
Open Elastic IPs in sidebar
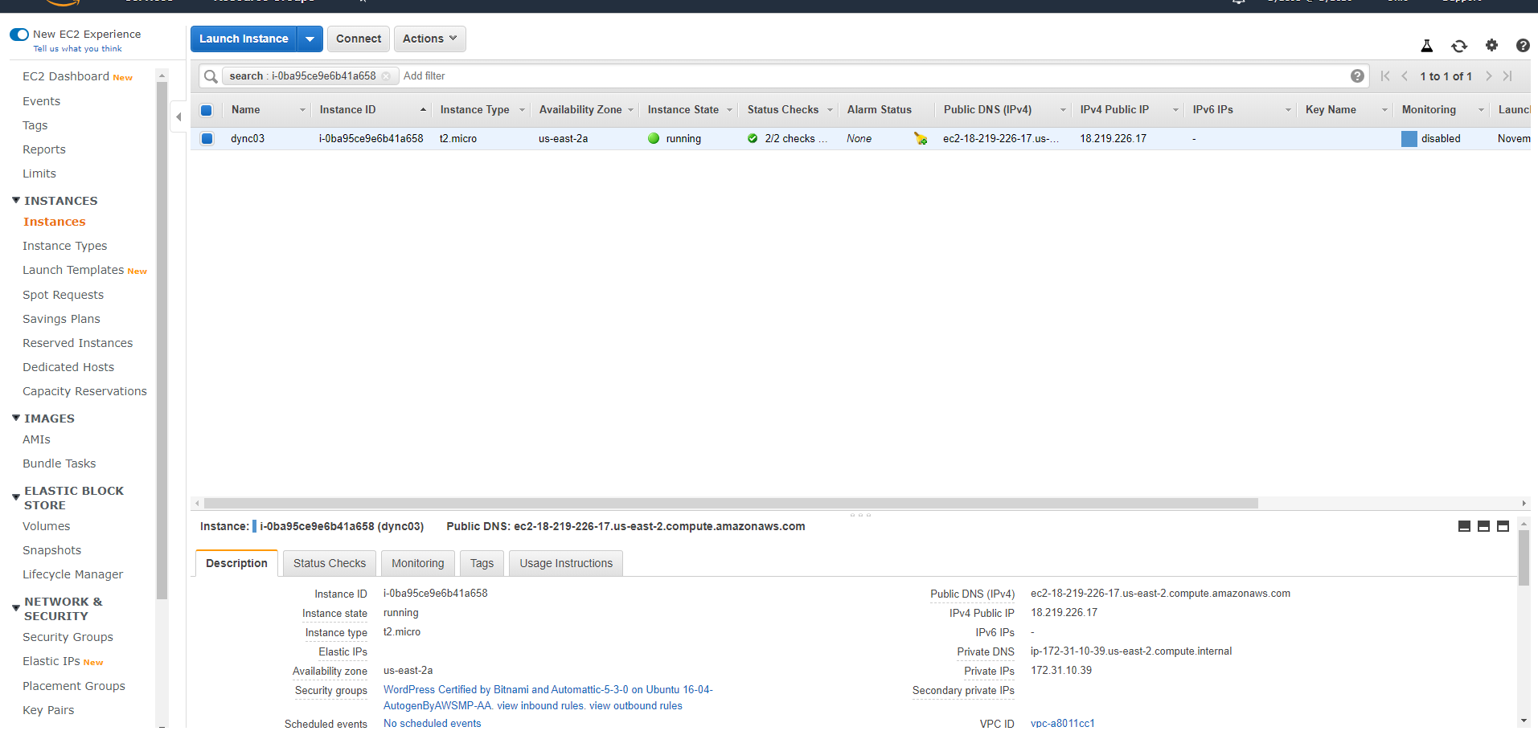point(51,661)
